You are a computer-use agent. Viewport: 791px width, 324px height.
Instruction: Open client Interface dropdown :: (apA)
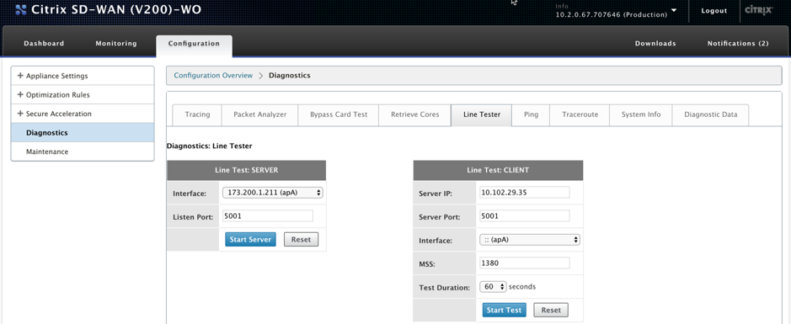coord(529,240)
